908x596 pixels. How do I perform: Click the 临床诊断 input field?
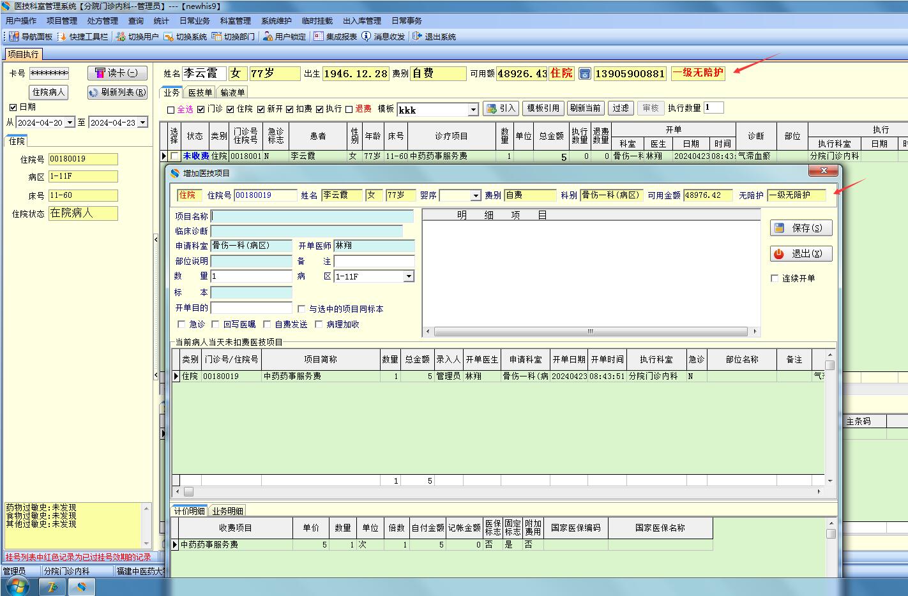306,231
